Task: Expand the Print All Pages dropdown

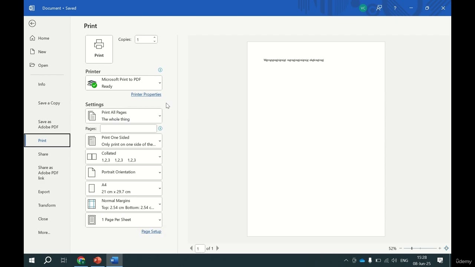Action: pos(124,116)
